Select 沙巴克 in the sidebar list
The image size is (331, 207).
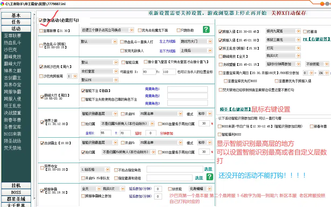[11, 50]
